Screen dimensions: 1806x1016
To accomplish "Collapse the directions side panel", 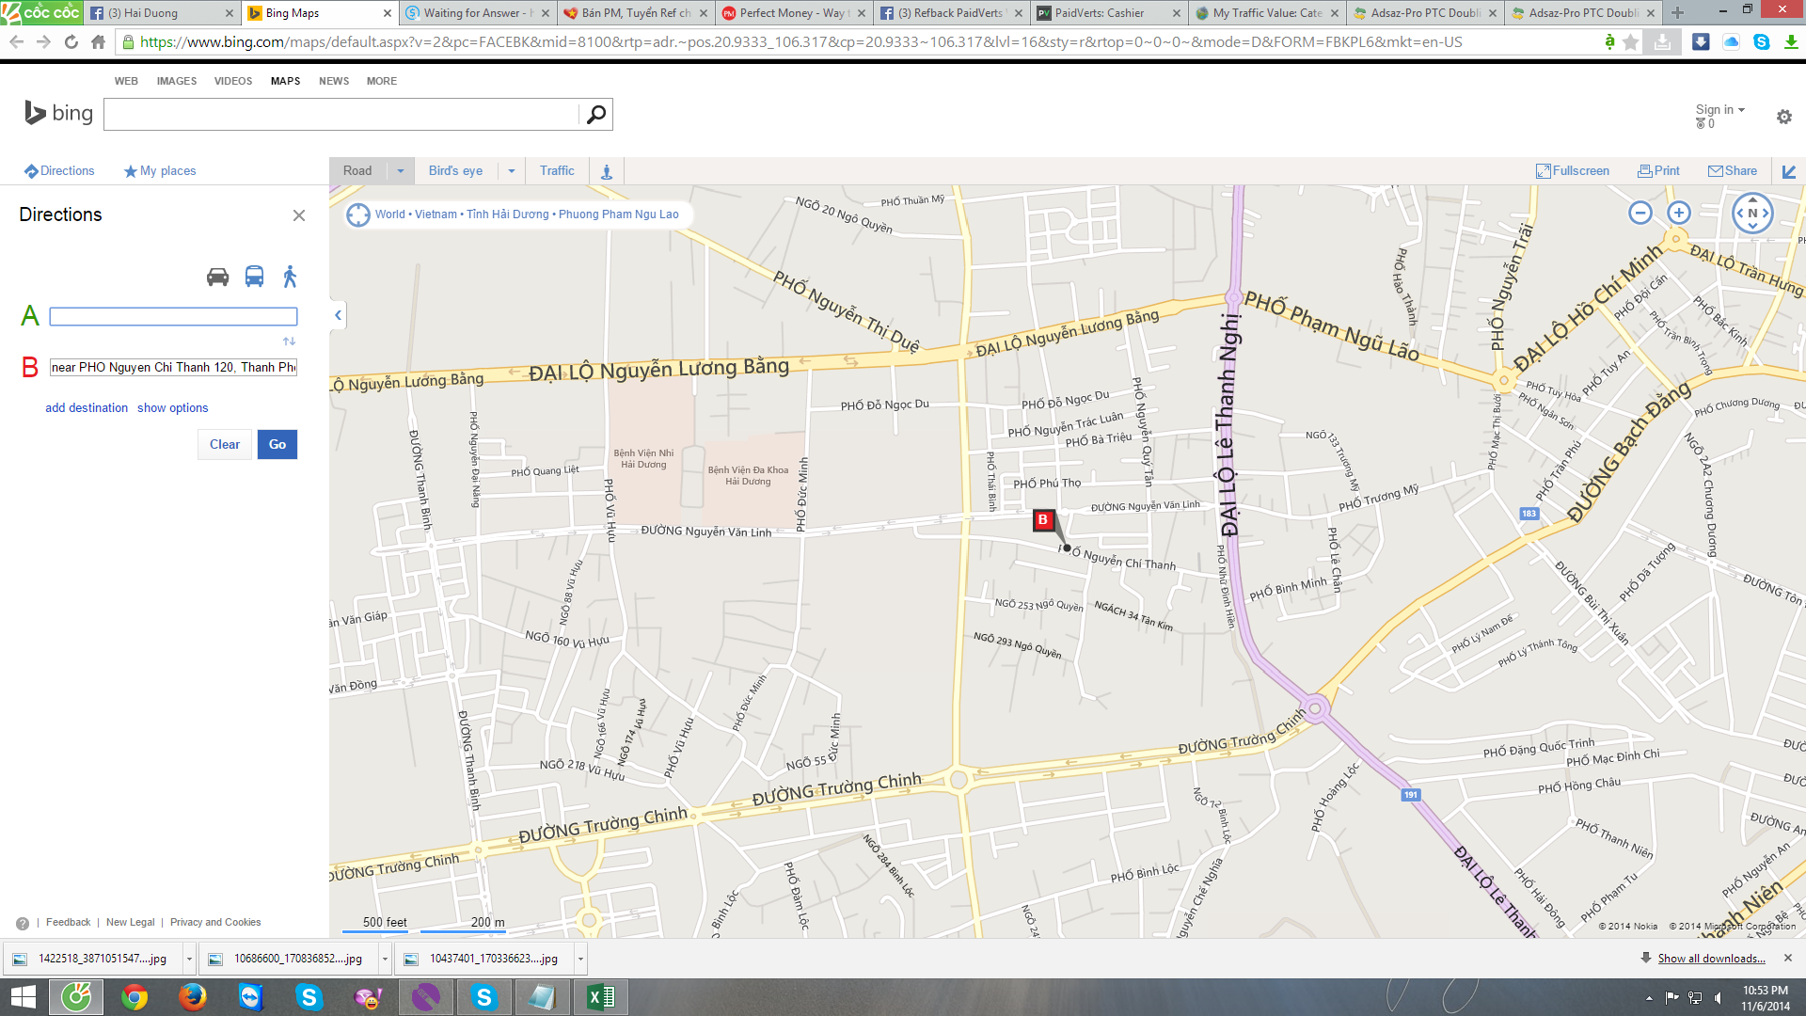I will (x=338, y=315).
